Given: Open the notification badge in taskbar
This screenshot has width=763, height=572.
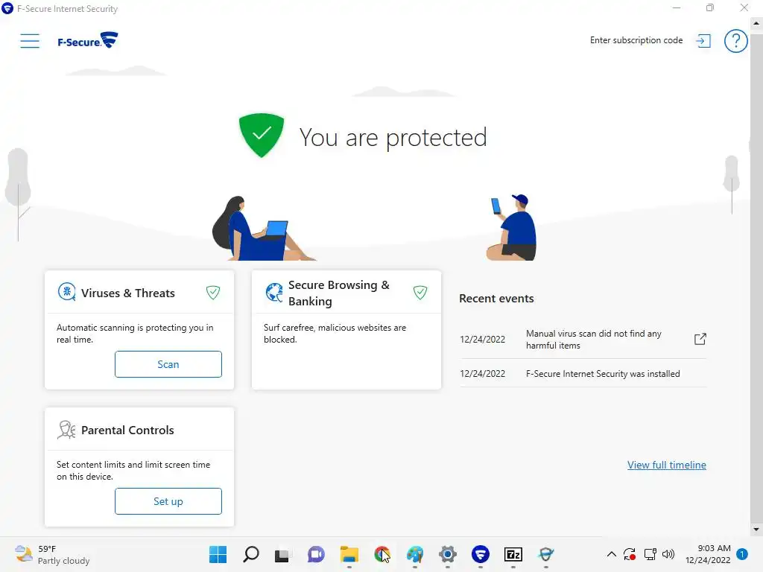Looking at the screenshot, I should (x=741, y=554).
